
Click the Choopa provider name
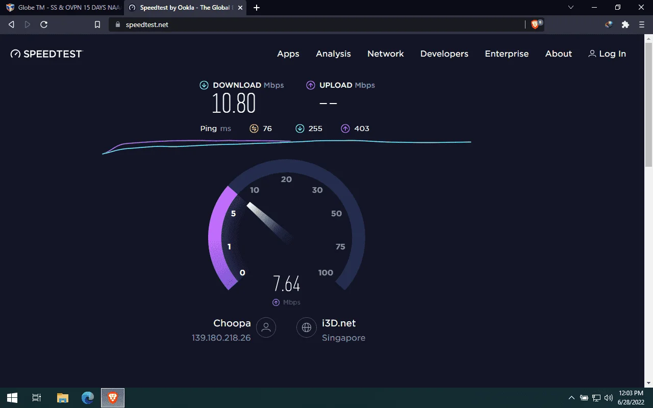click(x=232, y=323)
